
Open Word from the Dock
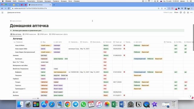tap(122, 104)
